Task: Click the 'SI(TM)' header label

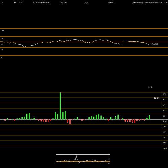Action: coord(64,3)
